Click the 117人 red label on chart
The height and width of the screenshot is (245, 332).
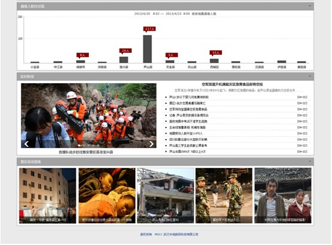[149, 29]
